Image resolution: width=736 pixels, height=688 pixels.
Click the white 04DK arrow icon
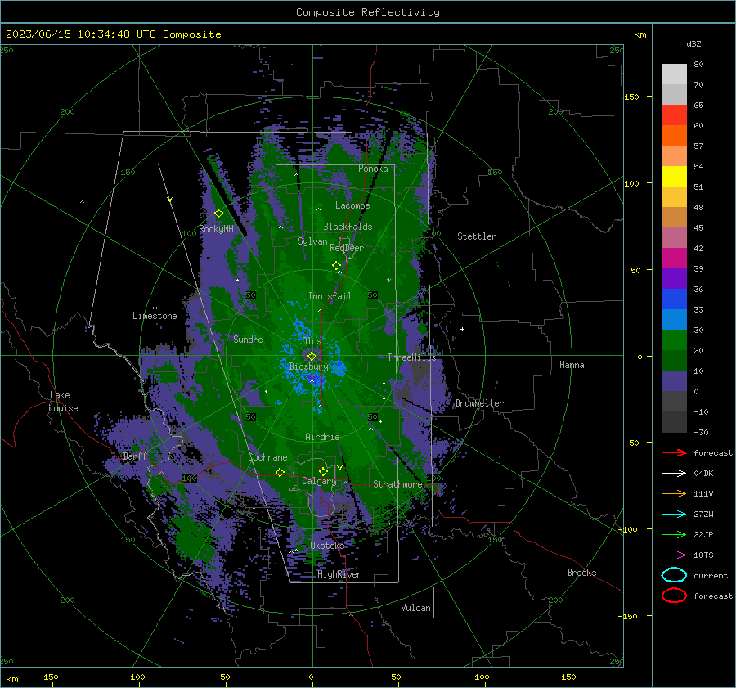coord(674,474)
